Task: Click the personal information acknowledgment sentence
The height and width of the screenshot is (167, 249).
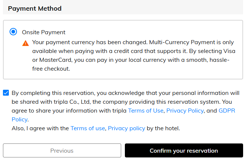Action: 125,93
